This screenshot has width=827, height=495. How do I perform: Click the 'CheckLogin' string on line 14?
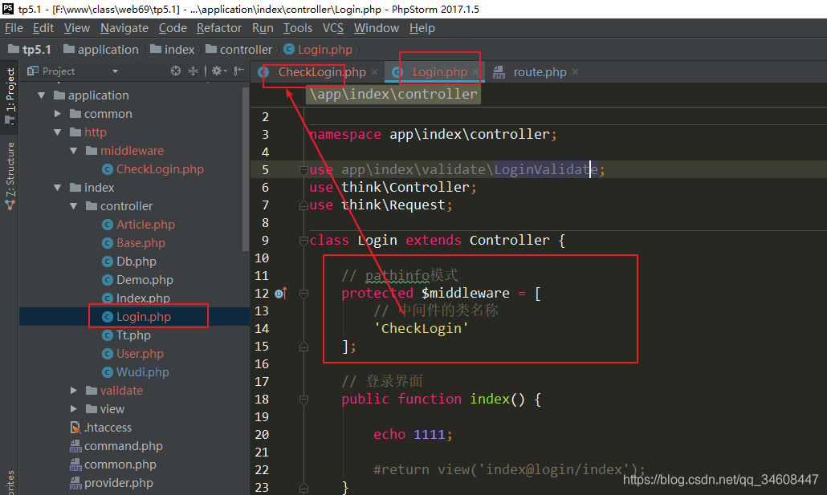421,328
